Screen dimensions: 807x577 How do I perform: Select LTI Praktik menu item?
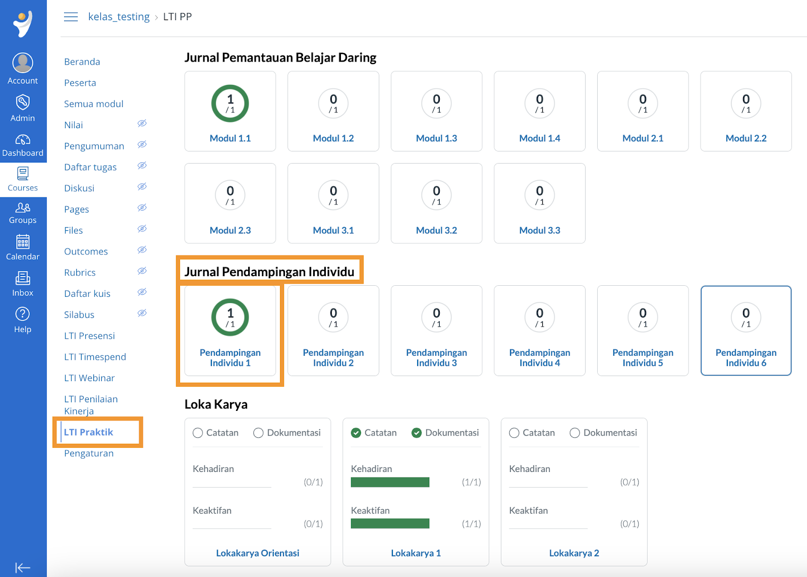point(88,432)
